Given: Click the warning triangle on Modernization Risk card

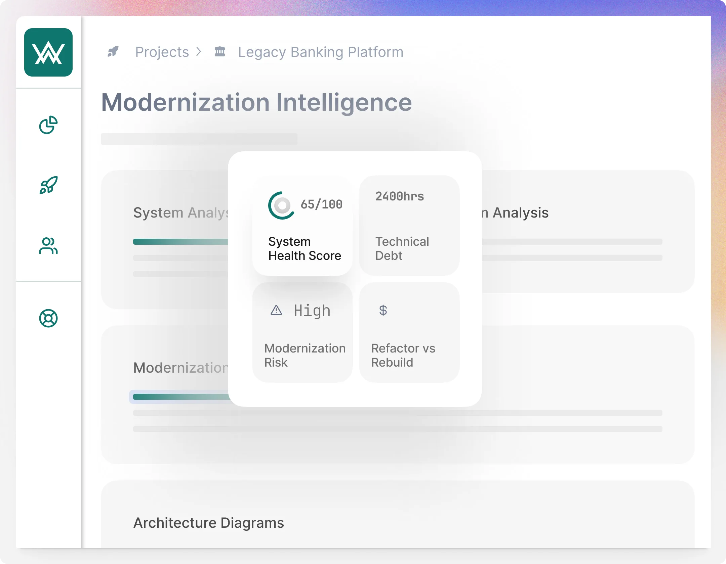Looking at the screenshot, I should coord(276,311).
